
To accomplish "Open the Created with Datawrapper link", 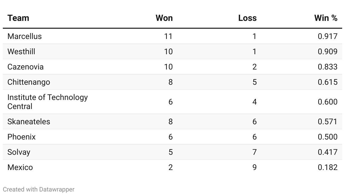I will [x=39, y=189].
